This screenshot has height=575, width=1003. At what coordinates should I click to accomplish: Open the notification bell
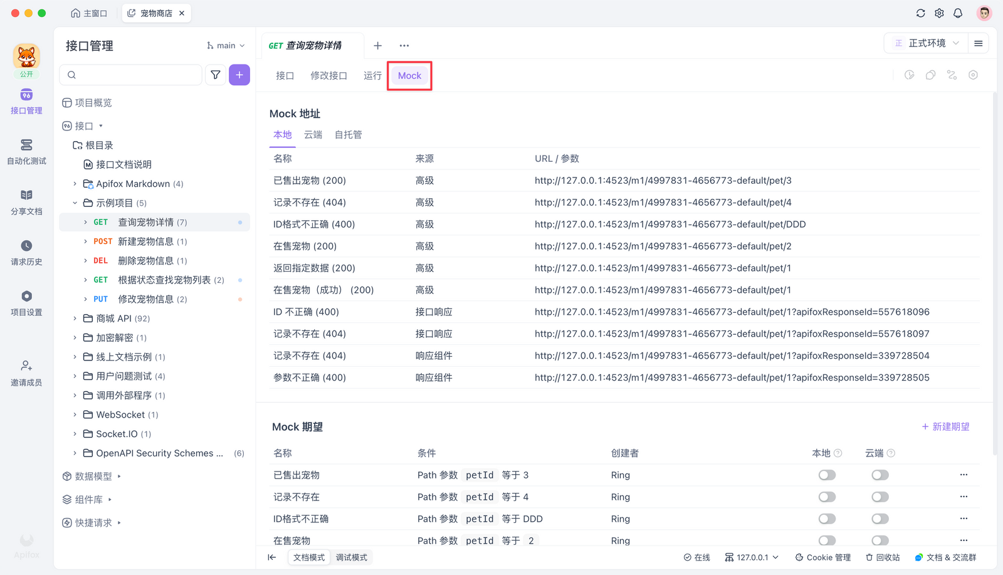tap(958, 13)
